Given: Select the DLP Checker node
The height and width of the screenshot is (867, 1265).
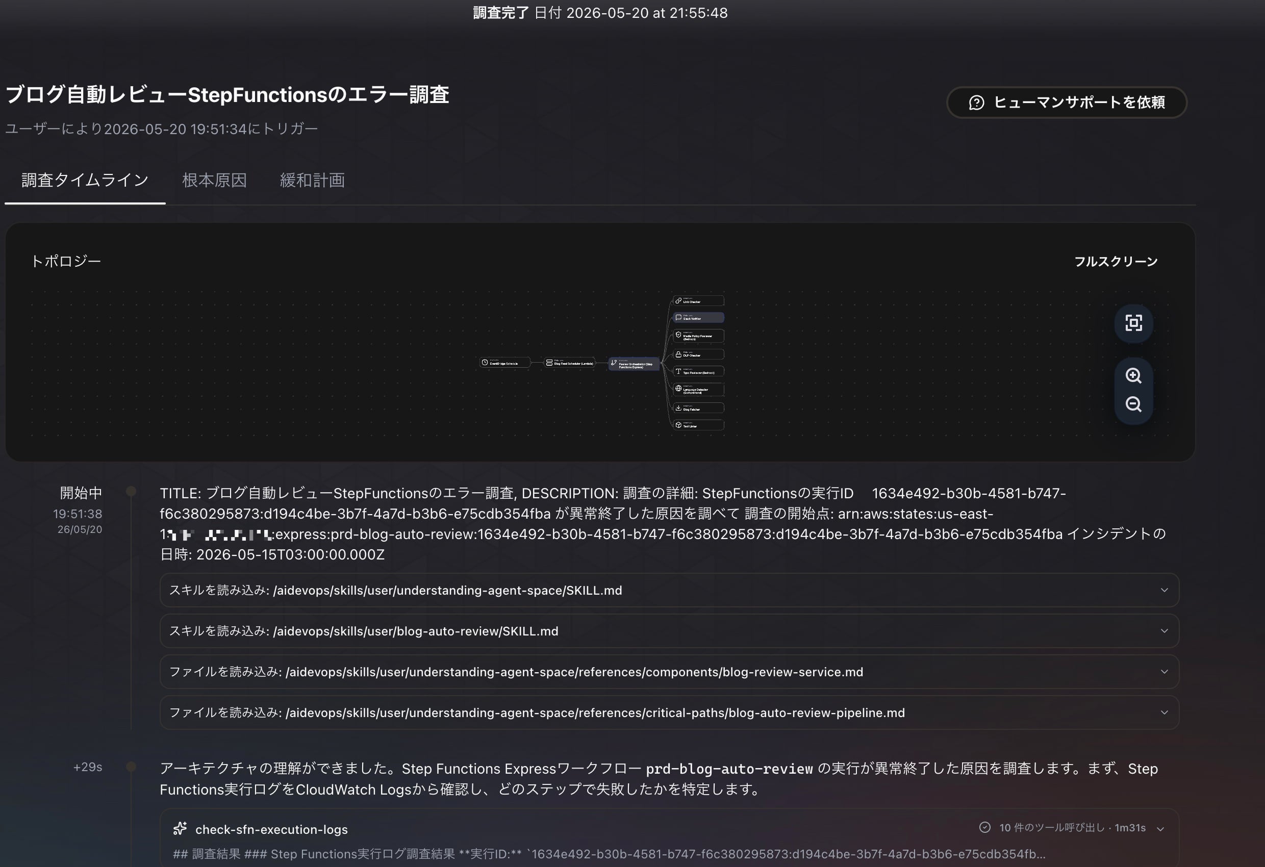Looking at the screenshot, I should click(698, 354).
